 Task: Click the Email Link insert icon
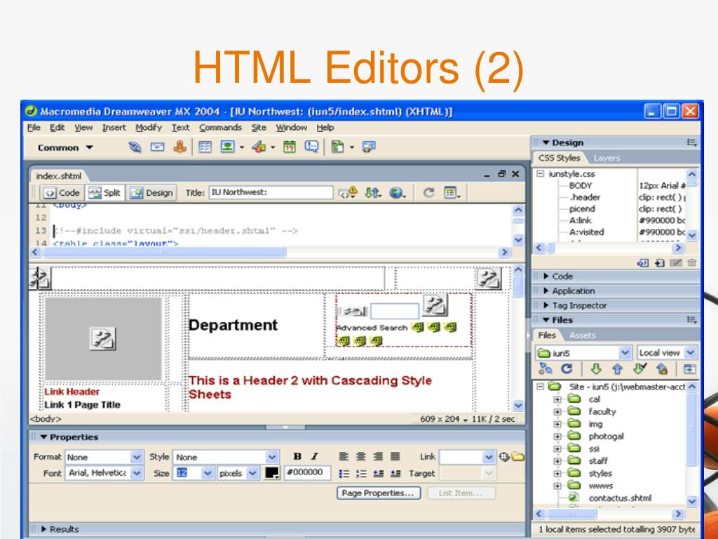(158, 147)
